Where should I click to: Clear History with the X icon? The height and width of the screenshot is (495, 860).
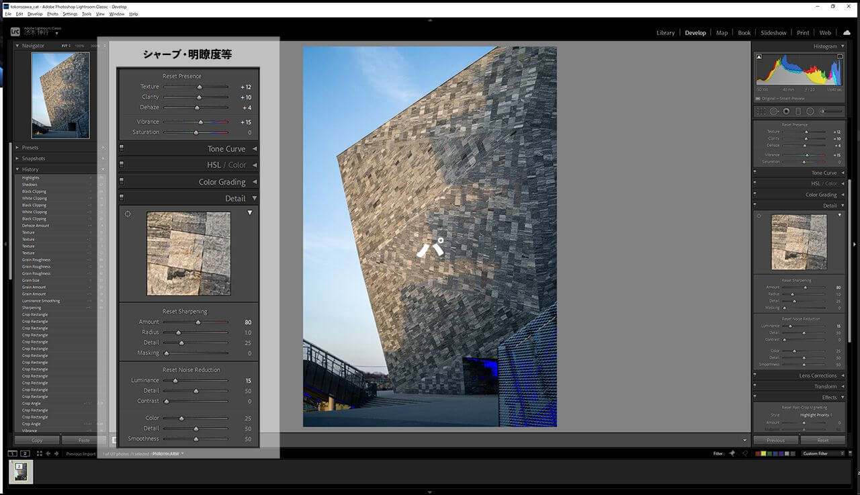(103, 169)
